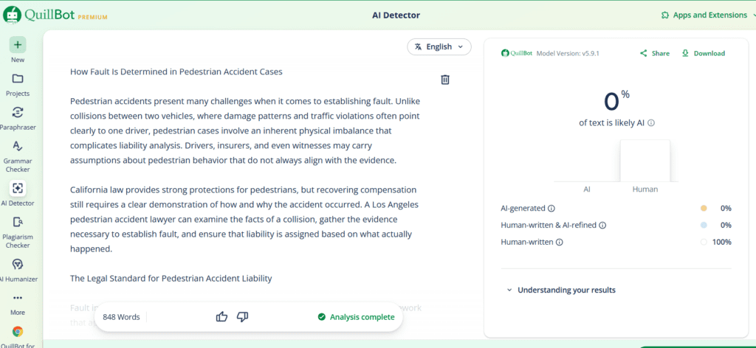Image resolution: width=756 pixels, height=348 pixels.
Task: Click the thumbs down feedback icon
Action: pyautogui.click(x=242, y=317)
